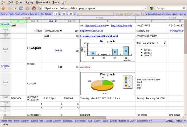Screen dimensions: 187x127
Task: Select the red undefined cell
Action: click(x=108, y=67)
